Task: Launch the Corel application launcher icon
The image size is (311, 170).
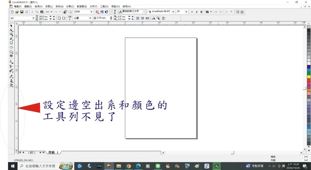Action: 97,12
